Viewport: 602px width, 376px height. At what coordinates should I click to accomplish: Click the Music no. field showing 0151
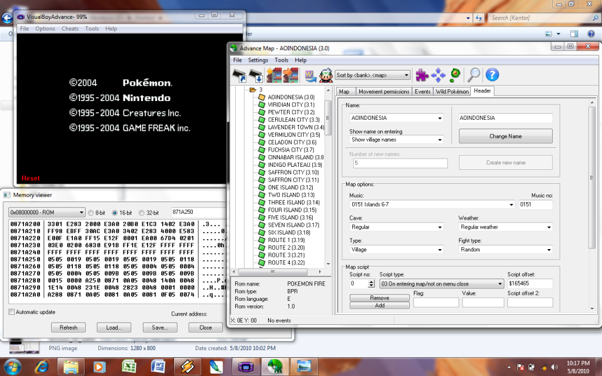pyautogui.click(x=536, y=204)
